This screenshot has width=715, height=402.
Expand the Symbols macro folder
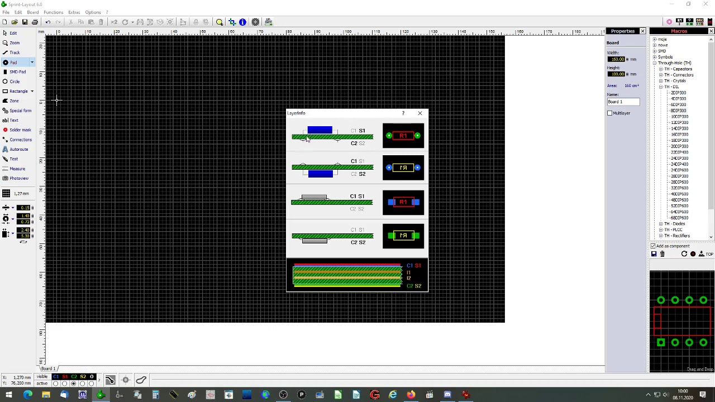point(655,57)
